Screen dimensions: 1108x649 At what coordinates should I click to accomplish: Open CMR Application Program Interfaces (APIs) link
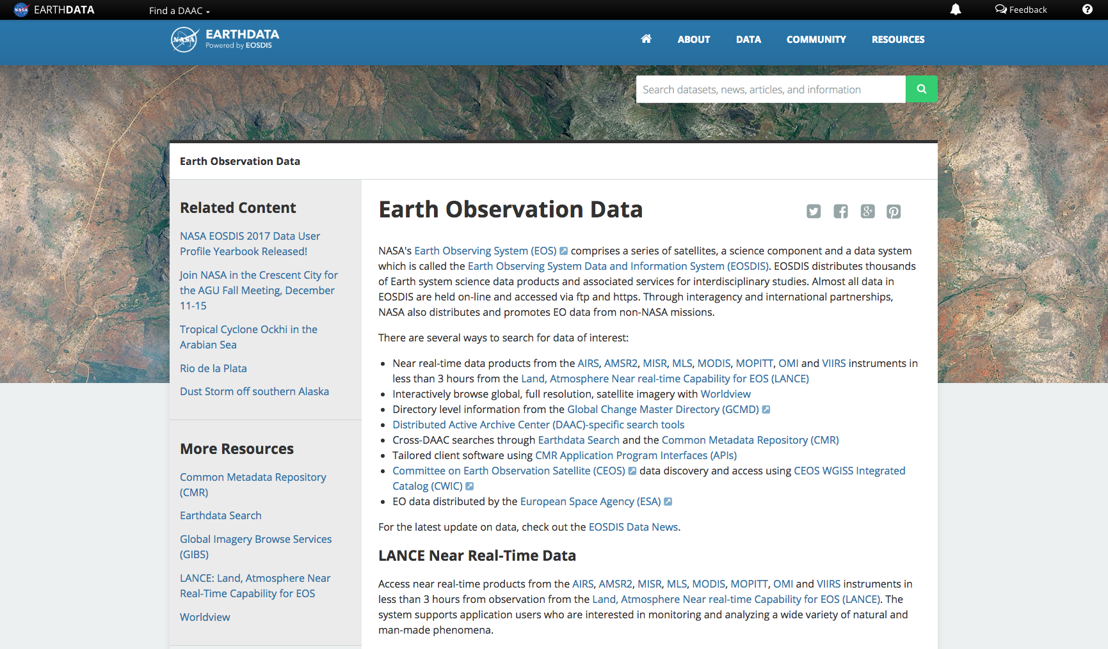pyautogui.click(x=636, y=455)
